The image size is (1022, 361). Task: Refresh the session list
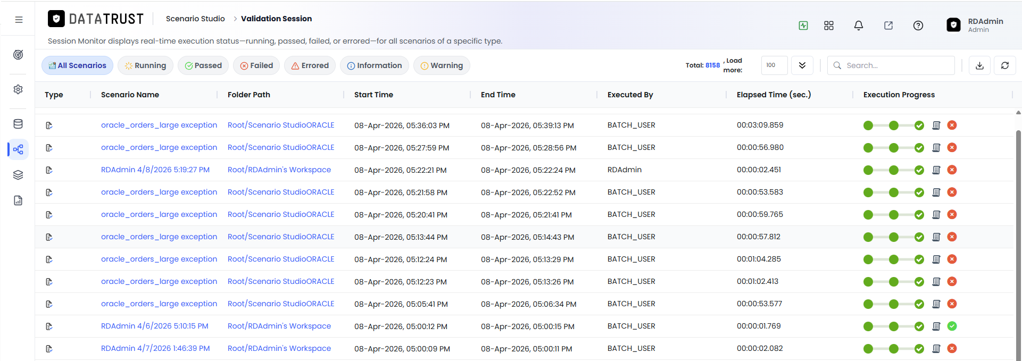click(x=1005, y=65)
